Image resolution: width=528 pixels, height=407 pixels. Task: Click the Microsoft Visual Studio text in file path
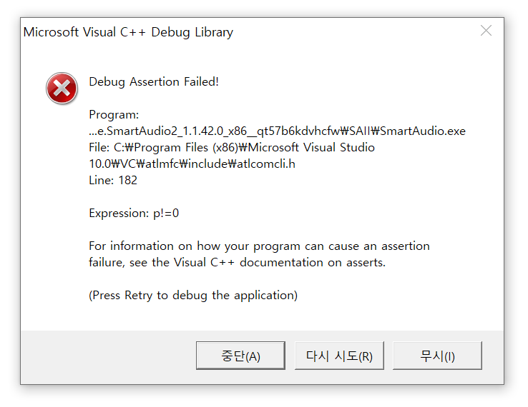[x=311, y=147]
